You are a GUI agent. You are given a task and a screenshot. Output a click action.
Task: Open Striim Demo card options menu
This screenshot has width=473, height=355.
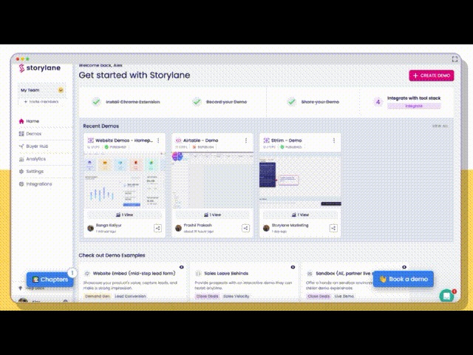coord(334,141)
